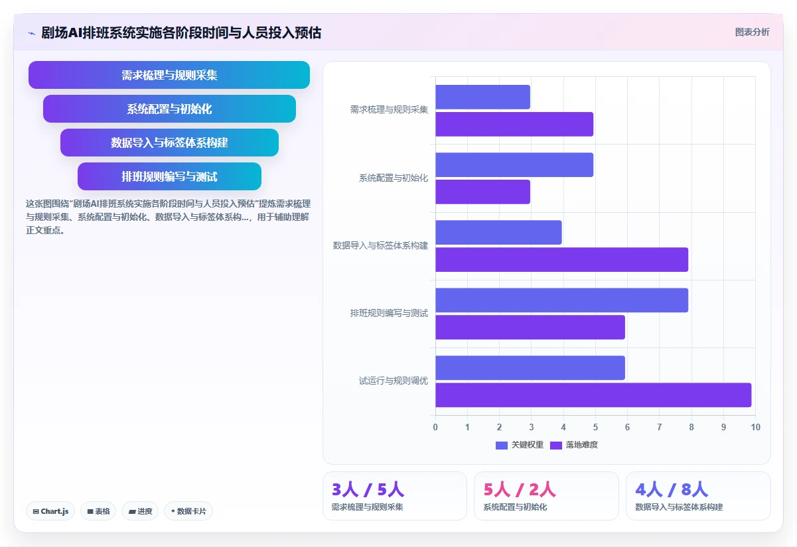
Task: Click the x-axis tick label 5
Action: [x=595, y=427]
